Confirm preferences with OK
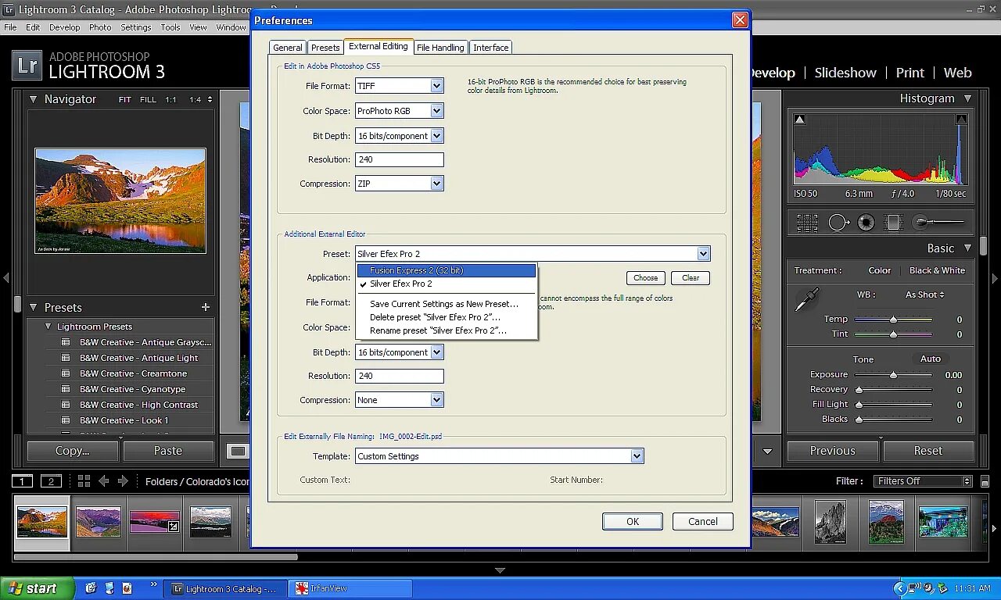1001x600 pixels. 633,522
